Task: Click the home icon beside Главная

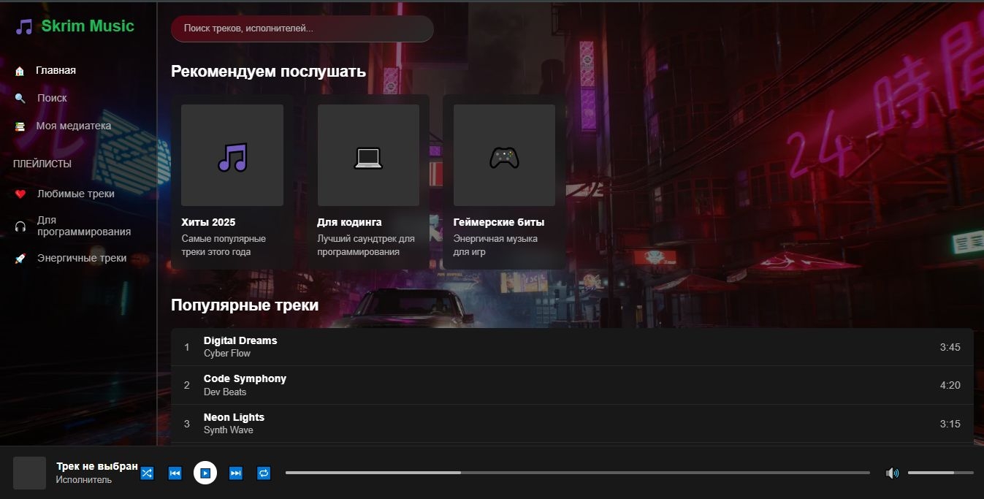Action: [20, 71]
